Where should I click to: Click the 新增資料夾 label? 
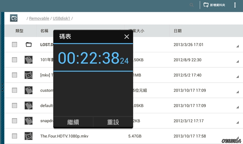tap(218, 5)
